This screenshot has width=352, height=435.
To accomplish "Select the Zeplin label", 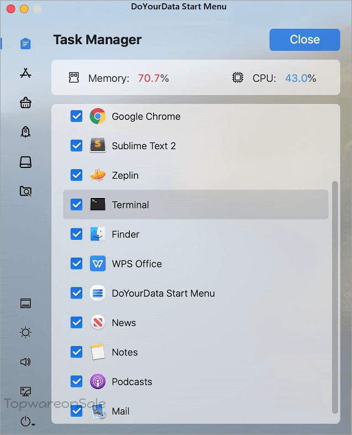I will [x=125, y=176].
